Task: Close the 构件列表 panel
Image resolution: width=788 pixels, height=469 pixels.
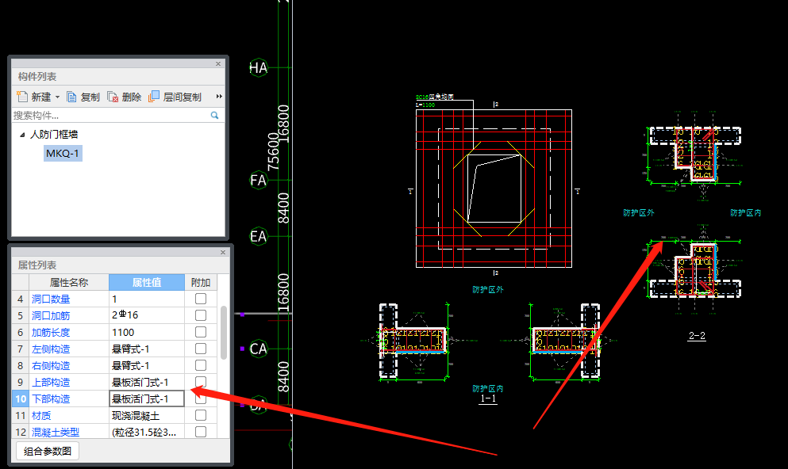Action: [x=218, y=63]
